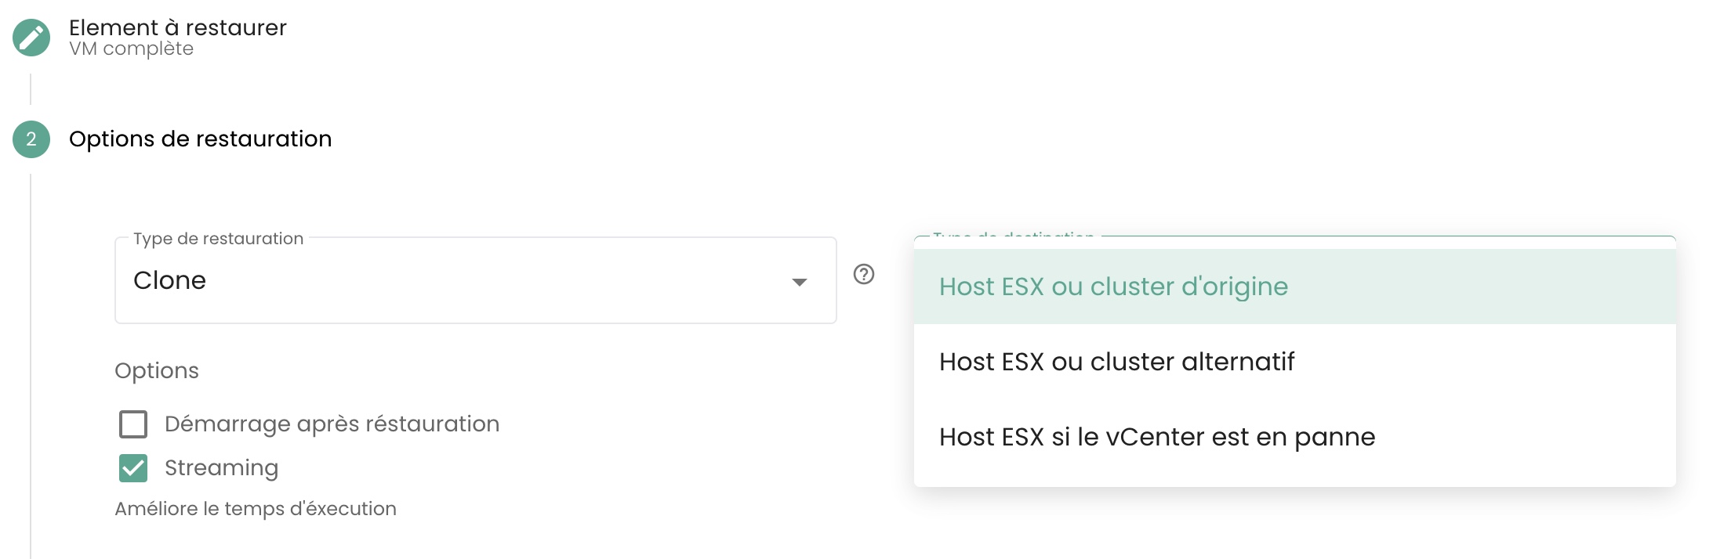Image resolution: width=1731 pixels, height=559 pixels.
Task: Click the Streaming label text
Action: [221, 468]
